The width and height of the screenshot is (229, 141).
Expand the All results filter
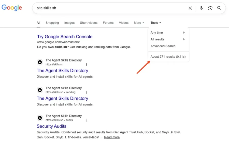(167, 39)
